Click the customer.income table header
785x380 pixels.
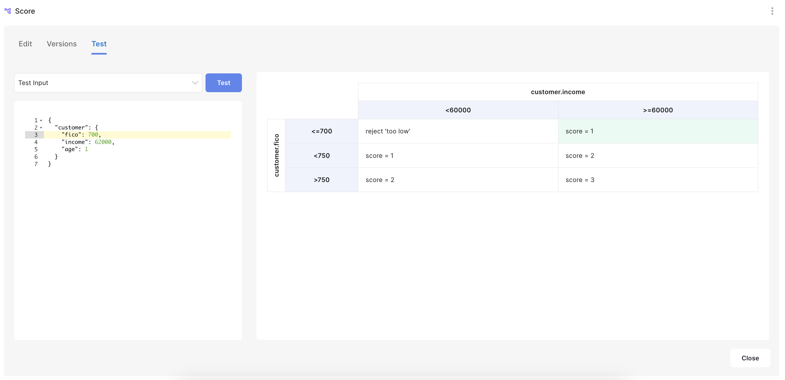(558, 92)
